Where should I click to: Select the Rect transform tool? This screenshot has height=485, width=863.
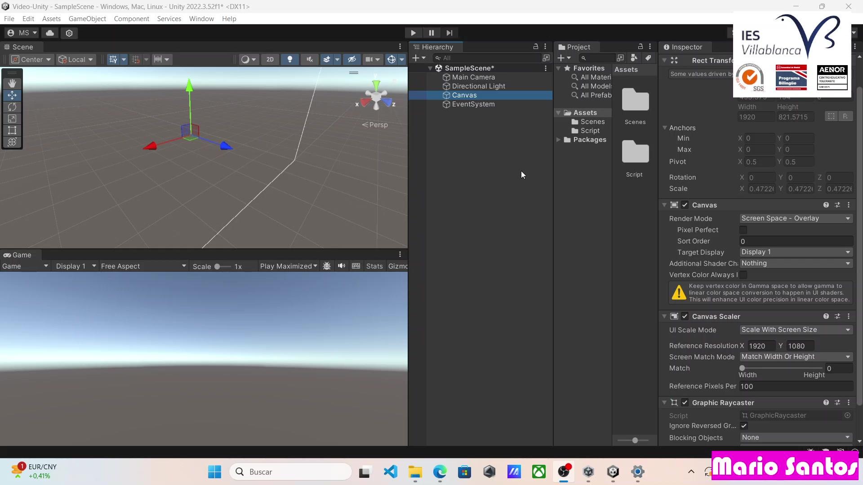coord(12,131)
